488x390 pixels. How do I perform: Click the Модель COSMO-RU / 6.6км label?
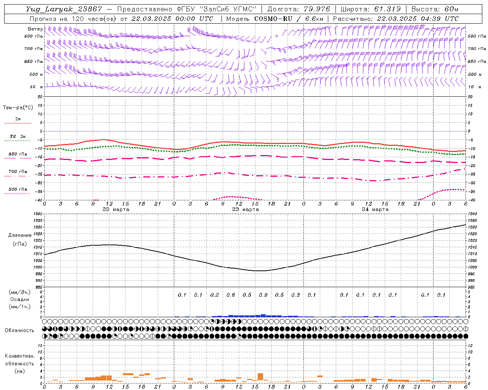pos(275,19)
